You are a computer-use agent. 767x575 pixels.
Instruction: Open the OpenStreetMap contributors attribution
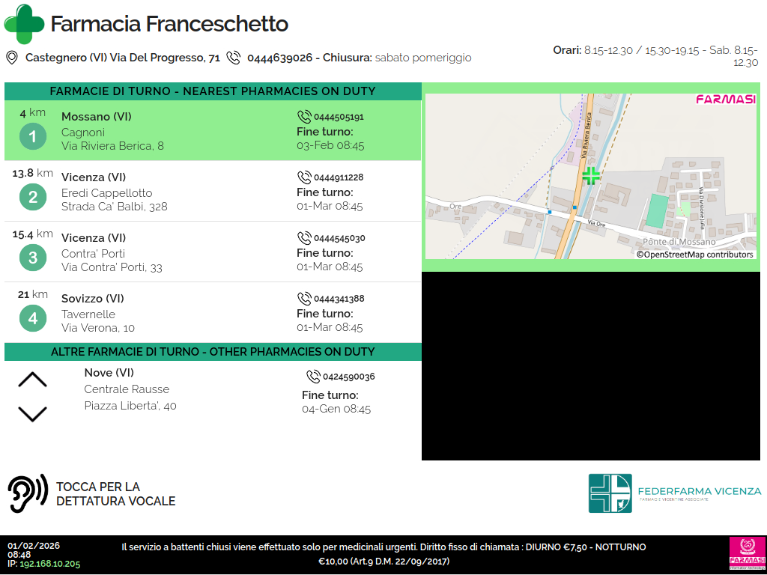click(694, 255)
